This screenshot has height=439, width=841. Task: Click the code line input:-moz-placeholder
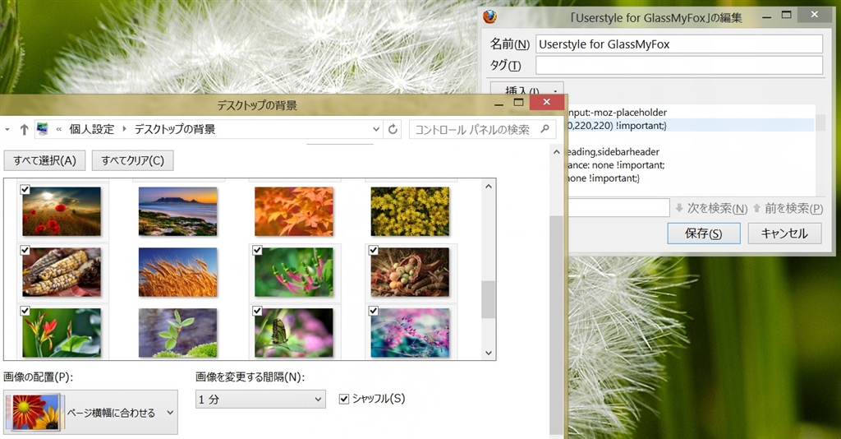[x=617, y=112]
